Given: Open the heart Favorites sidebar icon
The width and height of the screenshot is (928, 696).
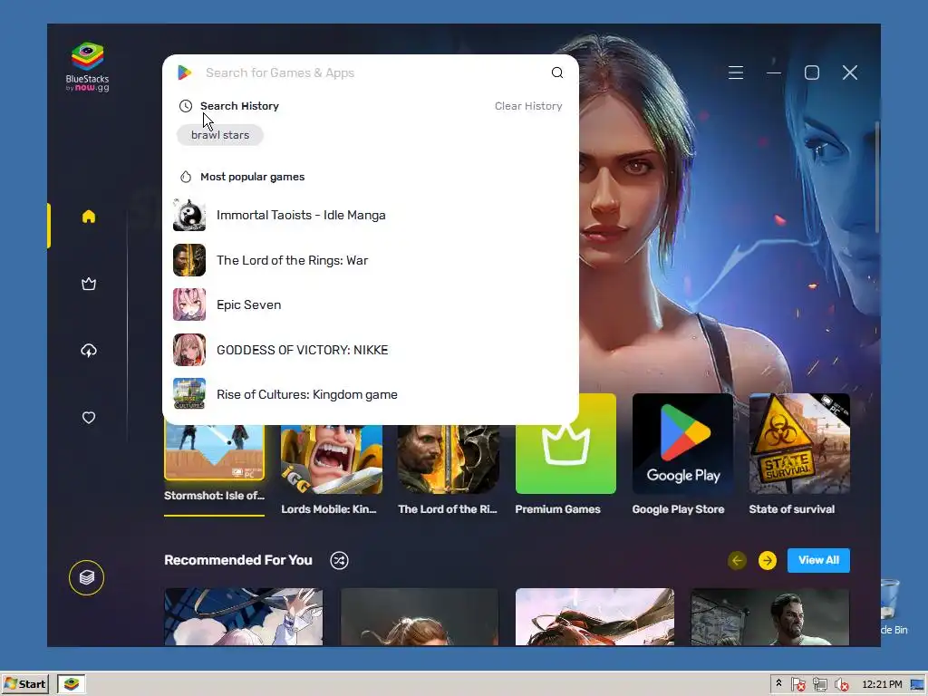Looking at the screenshot, I should (89, 418).
